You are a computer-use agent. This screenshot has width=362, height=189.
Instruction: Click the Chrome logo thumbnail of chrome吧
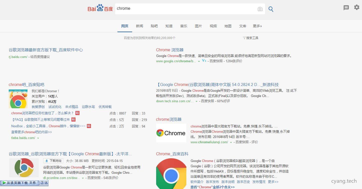pyautogui.click(x=18, y=98)
